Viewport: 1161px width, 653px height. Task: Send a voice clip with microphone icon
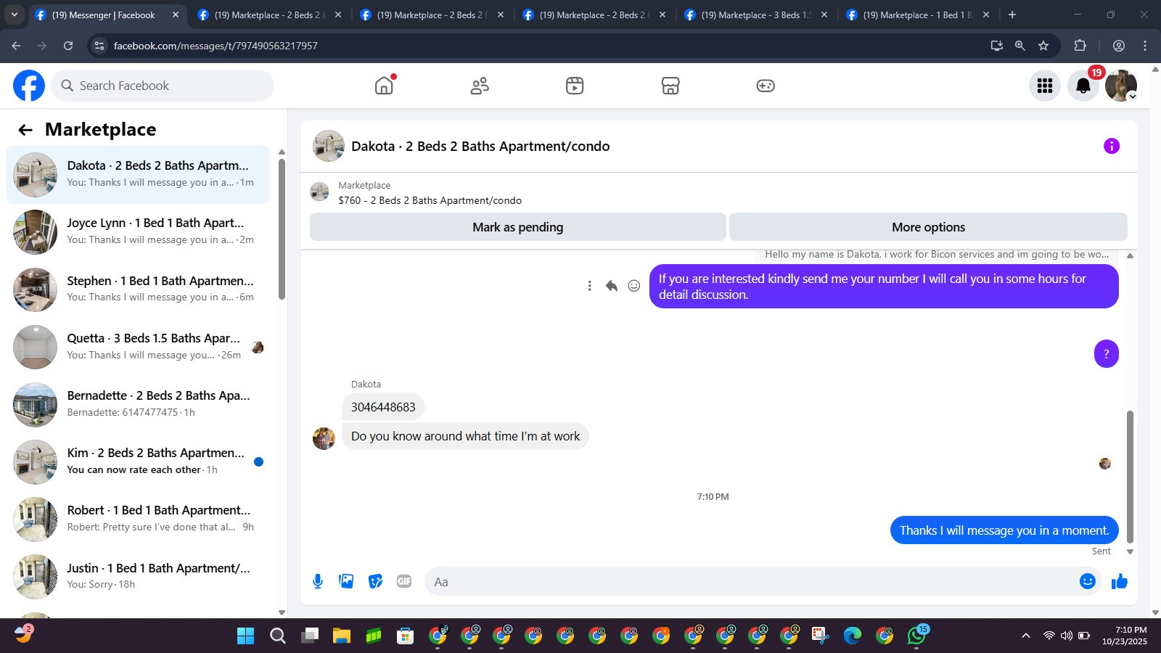(x=318, y=581)
